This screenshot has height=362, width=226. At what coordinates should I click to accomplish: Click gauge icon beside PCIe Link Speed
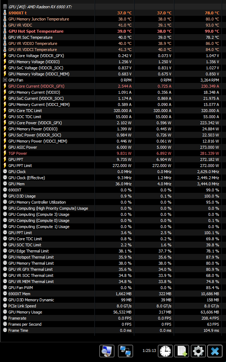(5, 306)
